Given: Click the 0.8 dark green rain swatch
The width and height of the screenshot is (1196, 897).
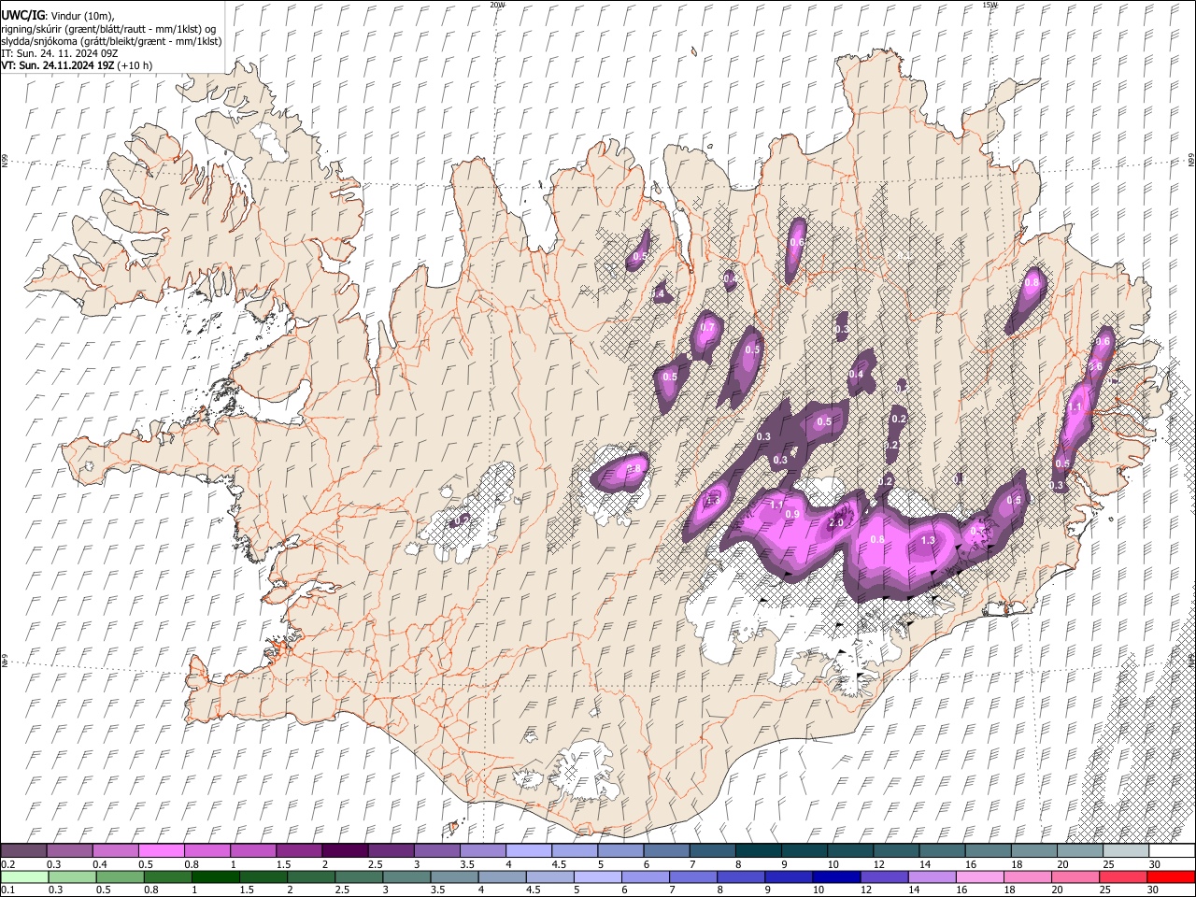Looking at the screenshot, I should [167, 876].
